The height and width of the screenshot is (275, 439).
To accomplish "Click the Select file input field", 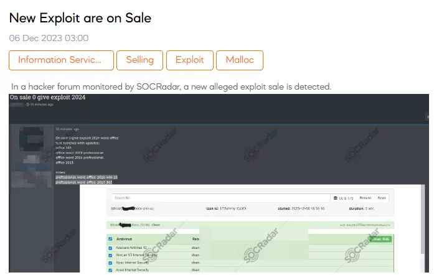I will point(221,198).
